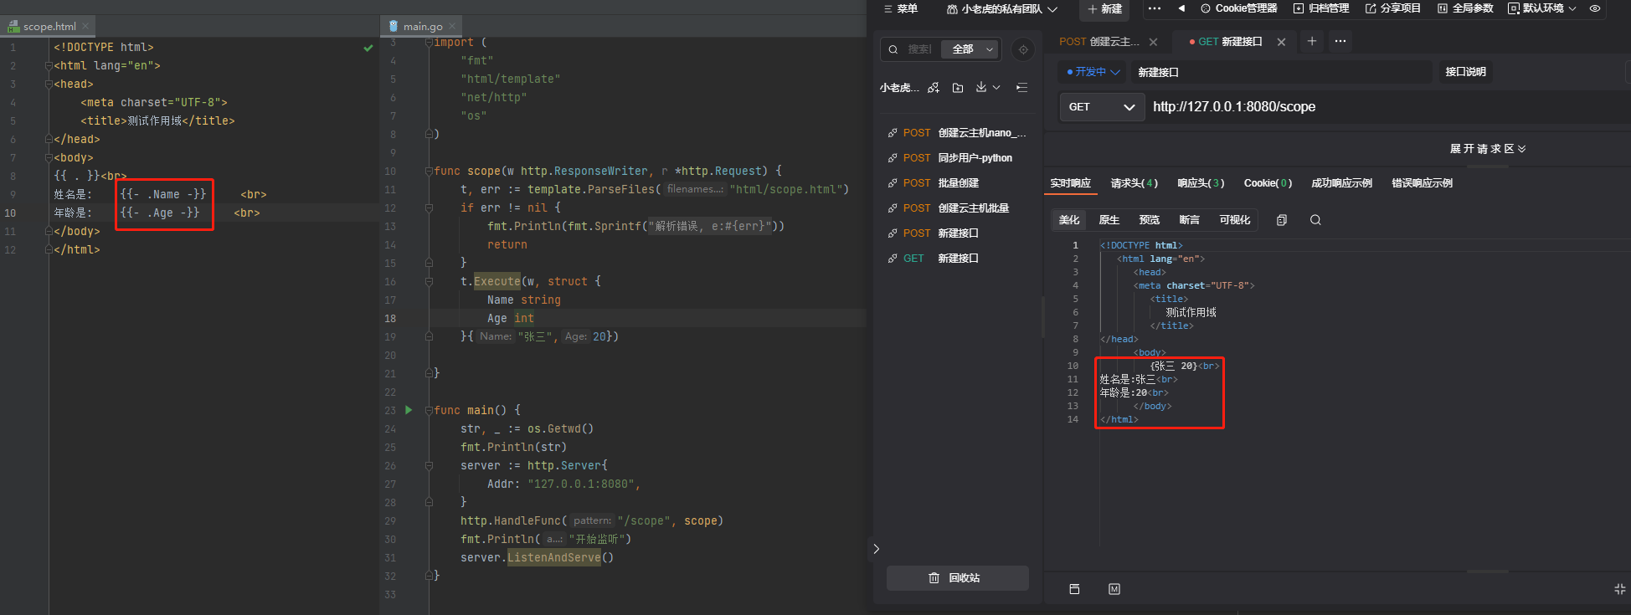The image size is (1631, 615).
Task: Open the tab bar three-dots menu
Action: point(1340,41)
